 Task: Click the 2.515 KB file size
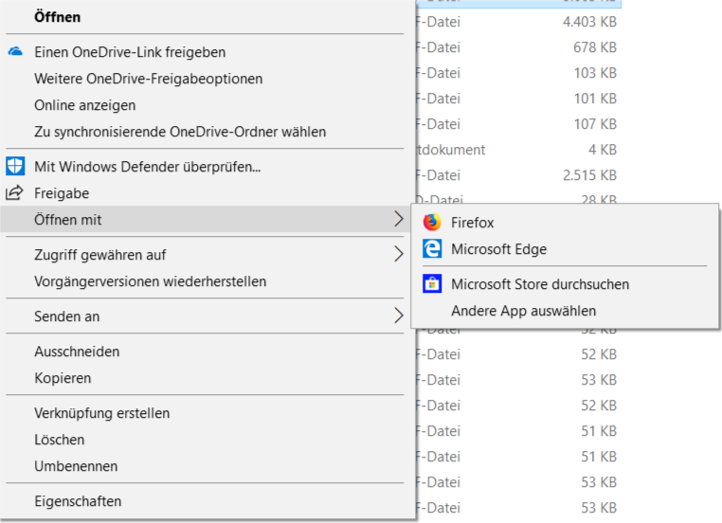(x=589, y=175)
